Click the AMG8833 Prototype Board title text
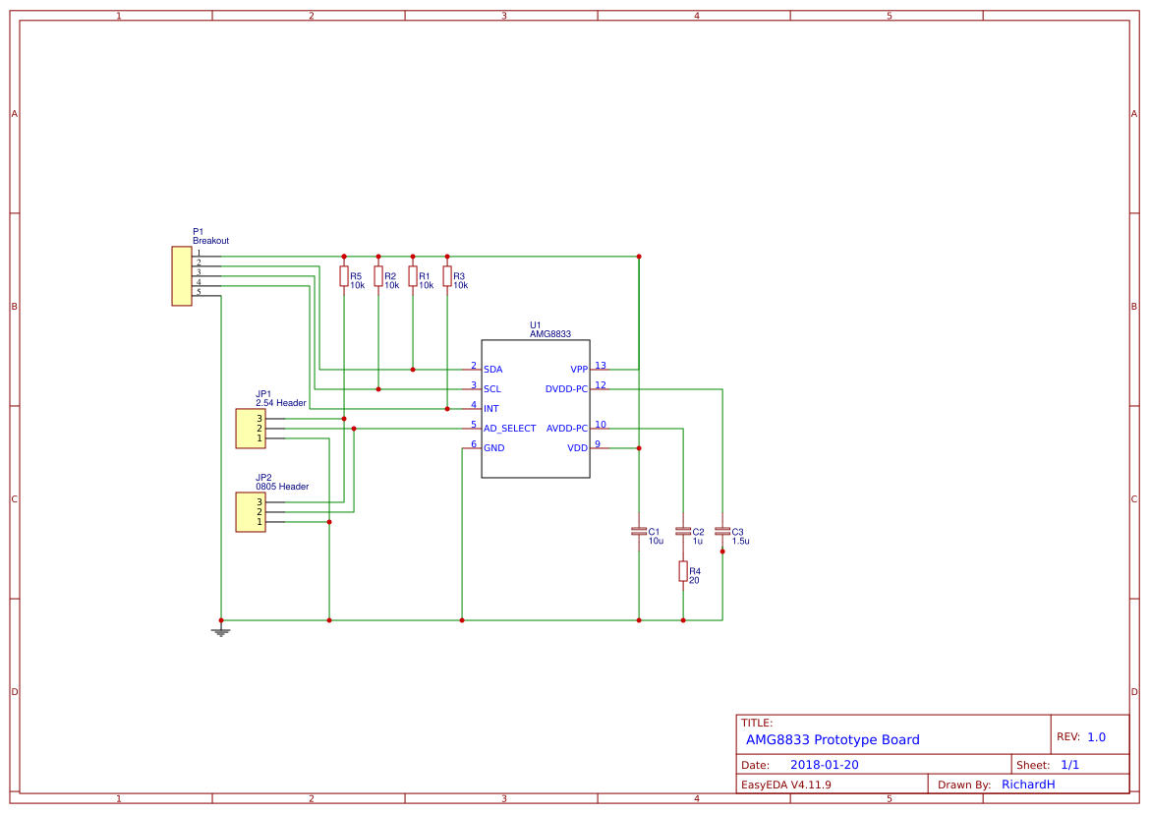1150x814 pixels. 833,739
